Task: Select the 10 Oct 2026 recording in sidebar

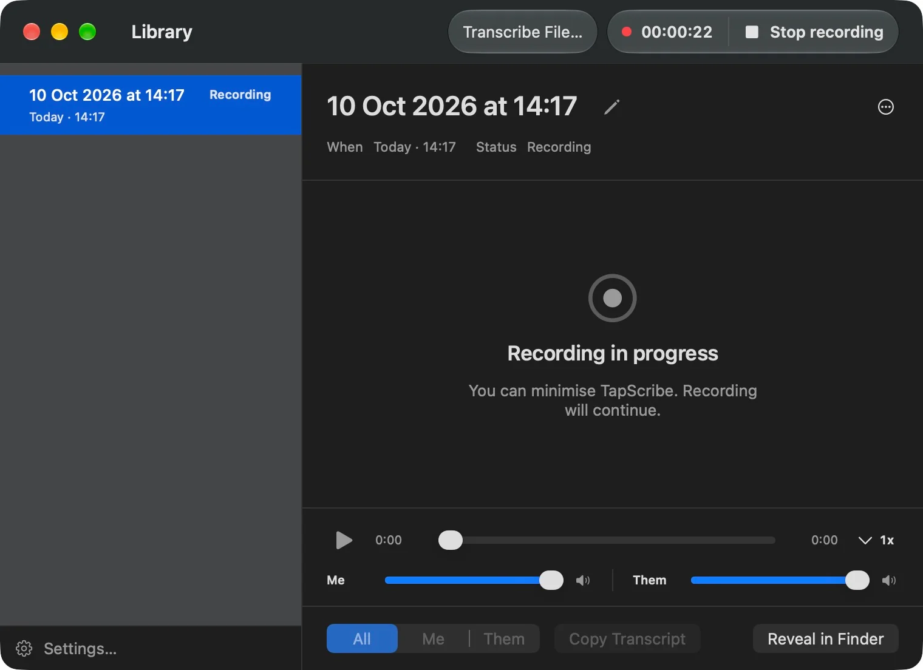Action: coord(151,104)
